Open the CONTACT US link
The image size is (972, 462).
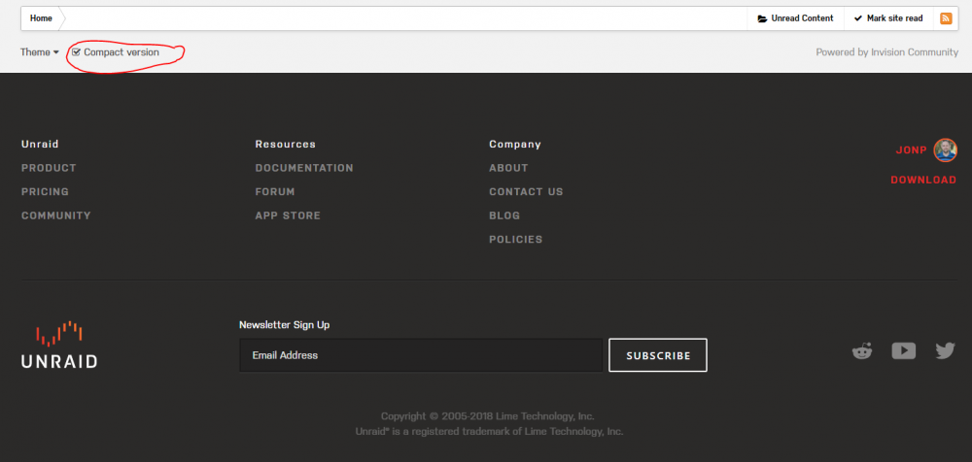point(526,192)
